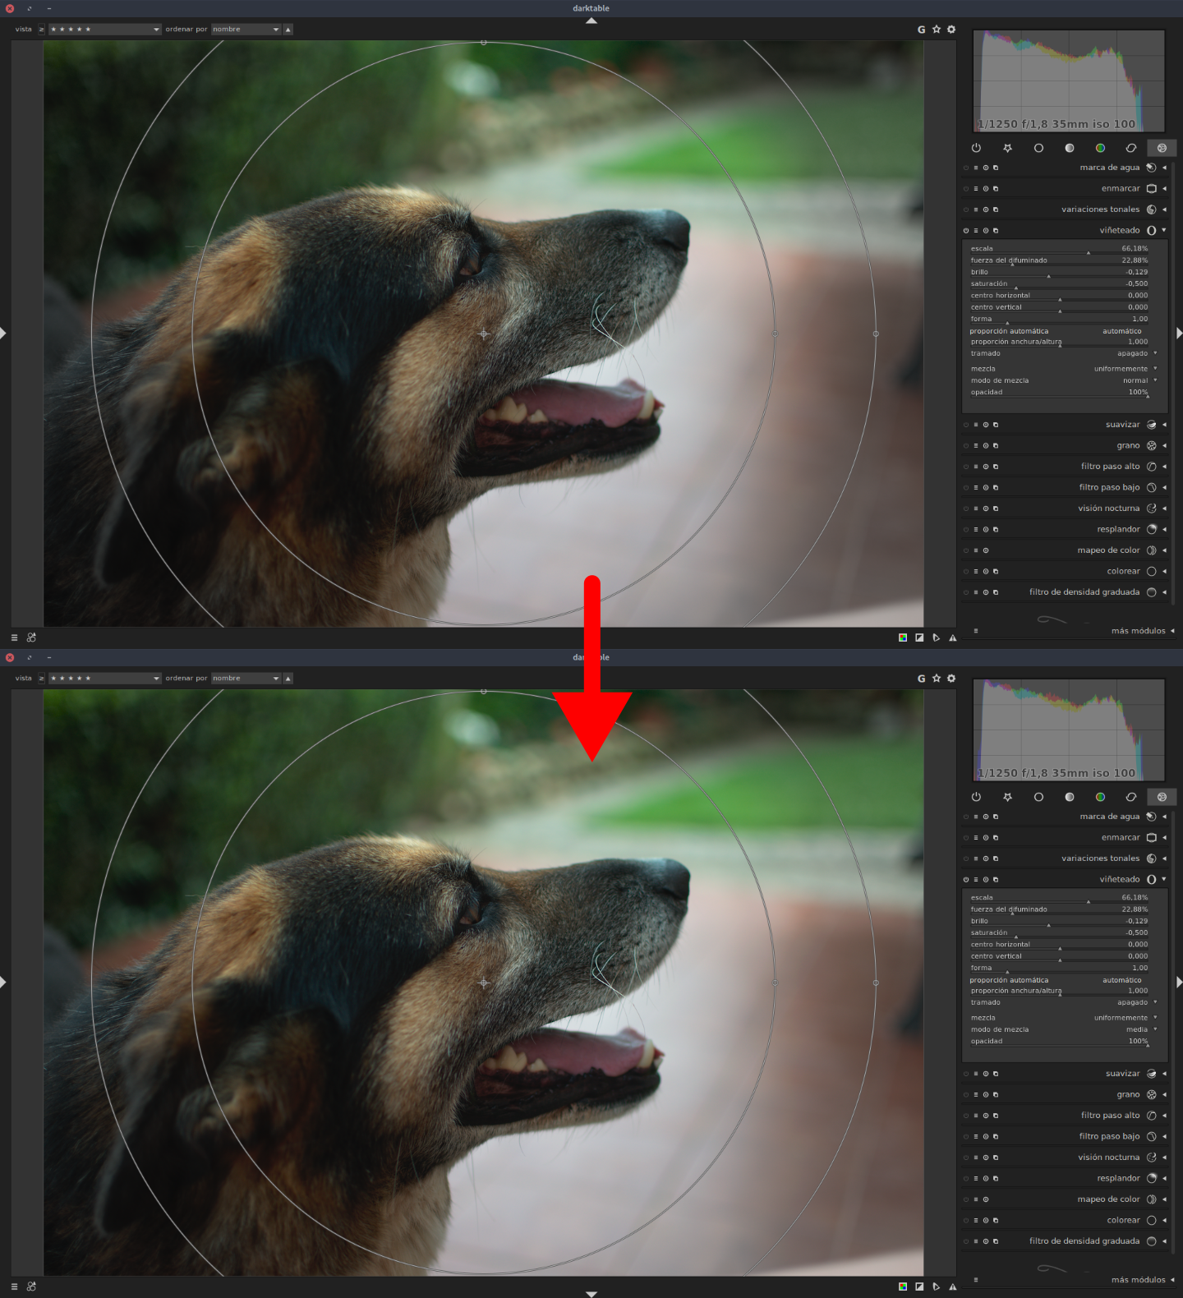Click opacidad slider in bottom window
This screenshot has width=1183, height=1298.
1060,1042
